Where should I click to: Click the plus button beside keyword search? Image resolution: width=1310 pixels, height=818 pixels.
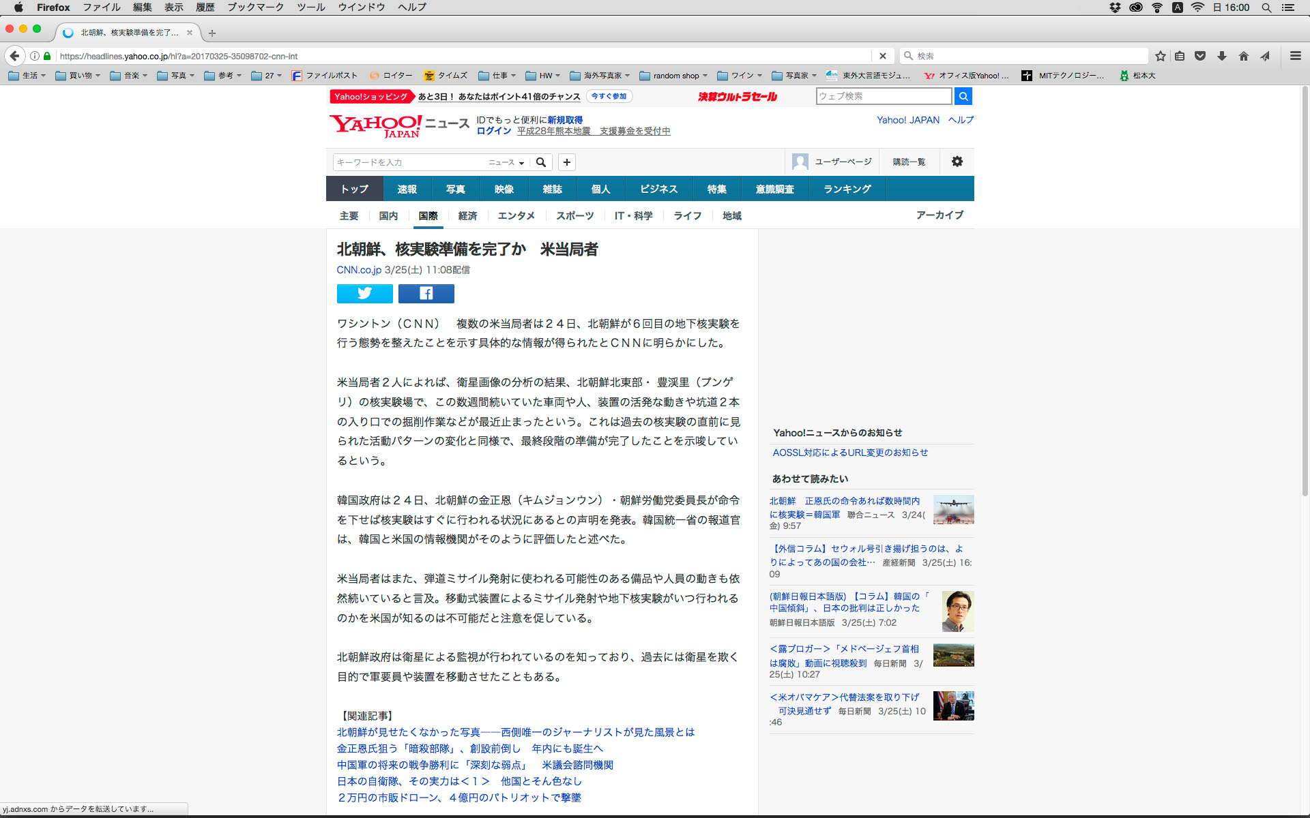click(566, 162)
